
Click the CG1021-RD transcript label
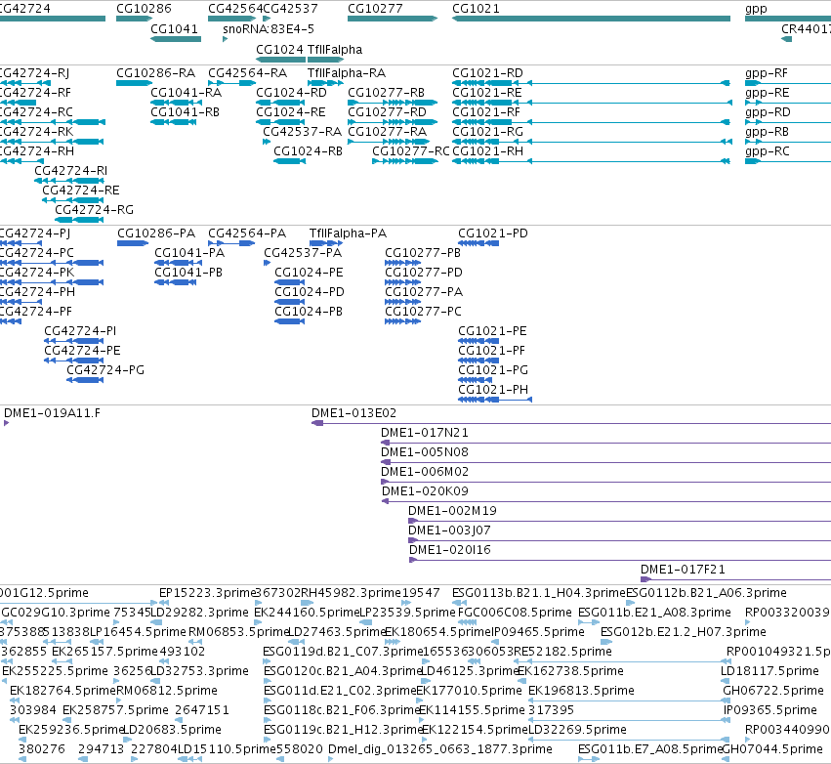(x=487, y=72)
